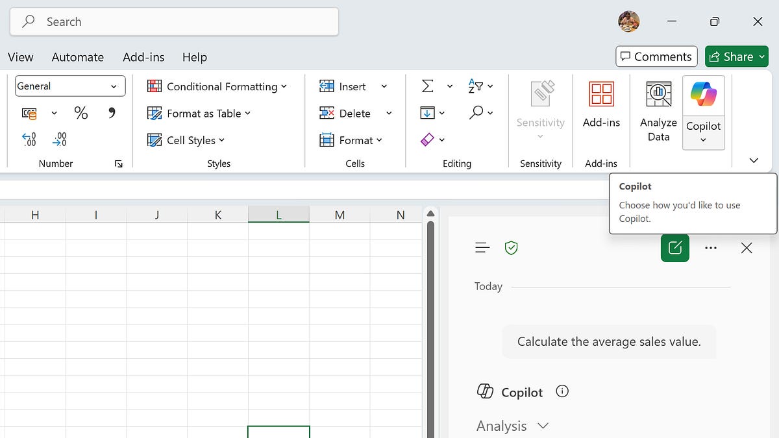Apply Percent Style formatting
779x438 pixels.
[80, 113]
